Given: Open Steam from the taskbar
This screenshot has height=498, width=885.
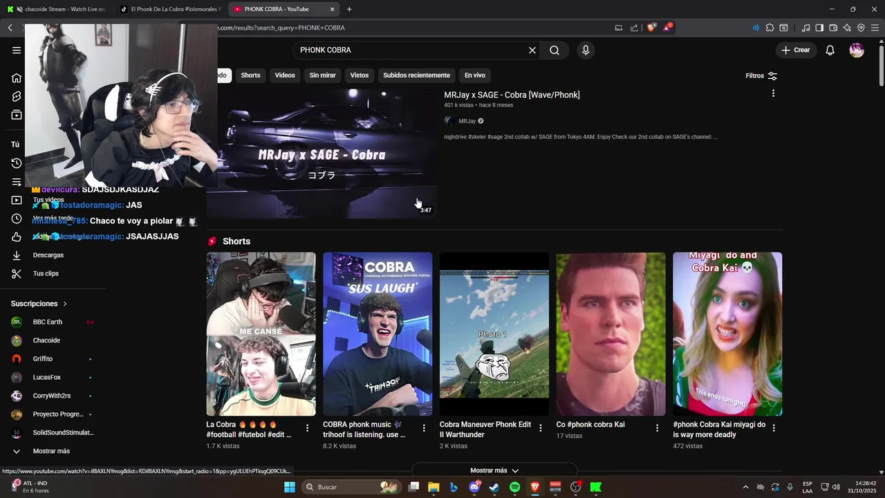Looking at the screenshot, I should [x=494, y=487].
